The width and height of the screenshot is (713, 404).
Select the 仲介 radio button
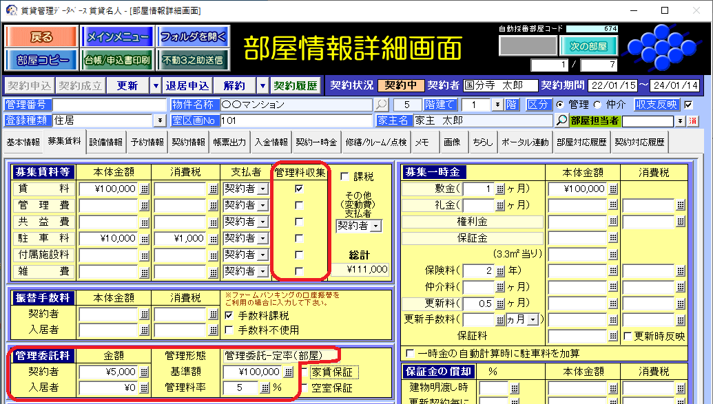pos(592,105)
